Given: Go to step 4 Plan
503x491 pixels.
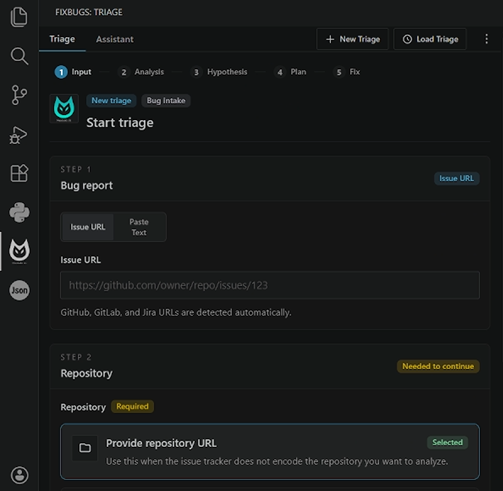Looking at the screenshot, I should pos(290,72).
